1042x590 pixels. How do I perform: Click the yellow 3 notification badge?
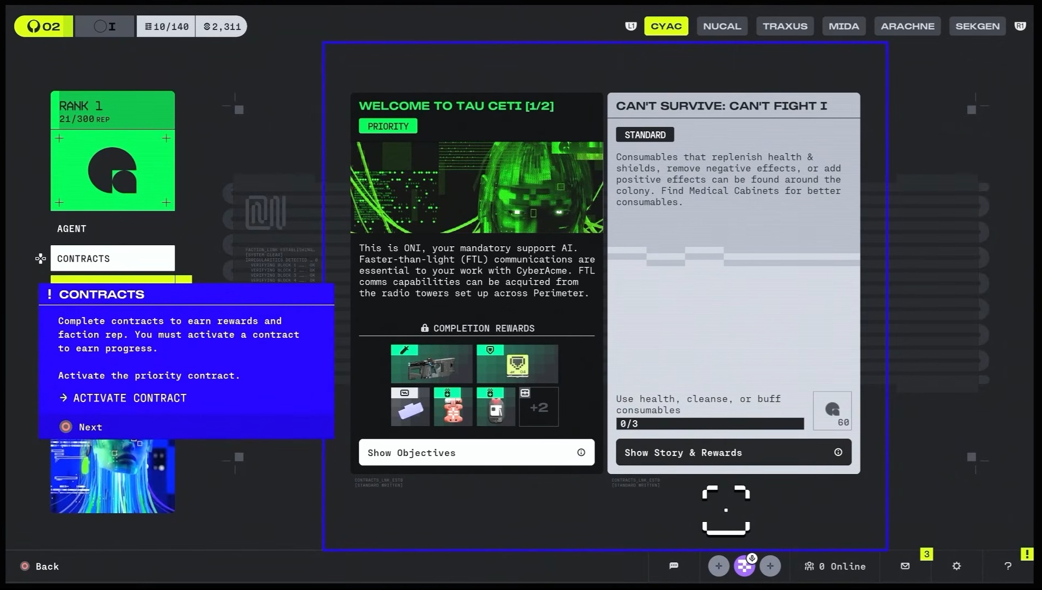[x=926, y=554]
